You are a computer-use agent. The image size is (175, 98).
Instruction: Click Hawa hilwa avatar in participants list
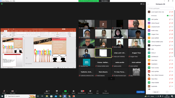click(149, 79)
